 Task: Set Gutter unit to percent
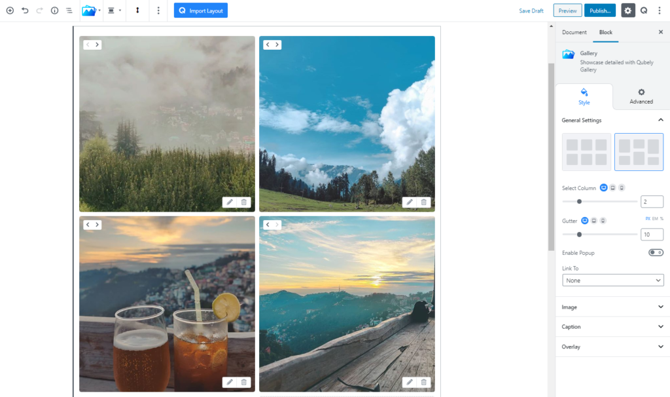click(662, 219)
